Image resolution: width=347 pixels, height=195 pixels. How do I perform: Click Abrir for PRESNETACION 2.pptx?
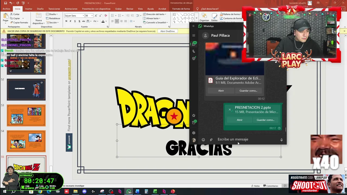(x=240, y=120)
